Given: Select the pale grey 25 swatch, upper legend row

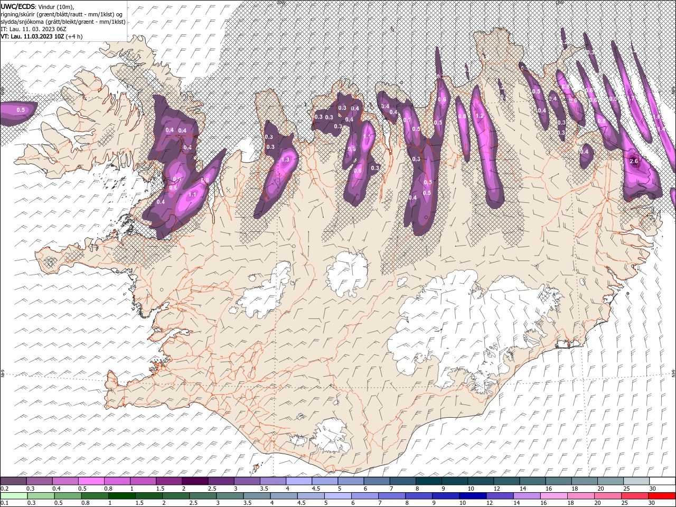Looking at the screenshot, I should tap(636, 481).
